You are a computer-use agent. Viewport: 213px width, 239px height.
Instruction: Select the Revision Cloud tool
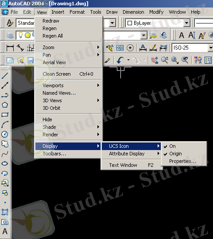(5, 144)
